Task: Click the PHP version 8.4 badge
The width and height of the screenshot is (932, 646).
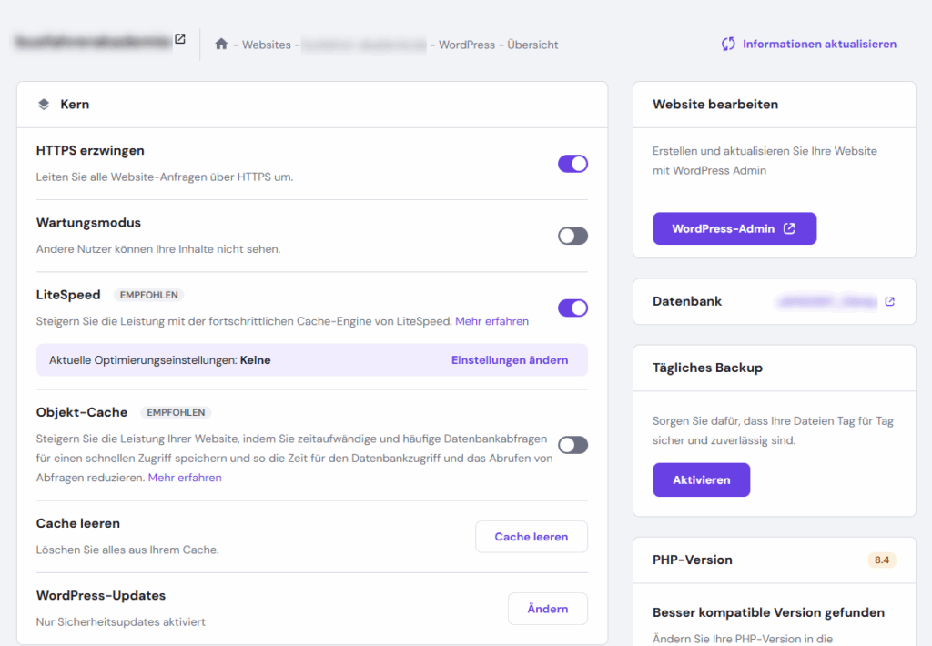Action: pos(881,560)
